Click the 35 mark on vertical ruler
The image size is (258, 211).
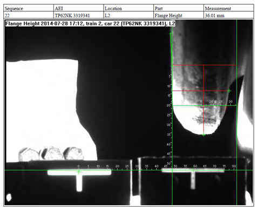[x=168, y=134]
